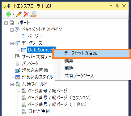Select 共通フィールド in the tree
This screenshot has width=131, height=116.
click(35, 84)
